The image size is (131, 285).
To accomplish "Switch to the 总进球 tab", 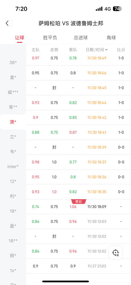I will coord(81,38).
